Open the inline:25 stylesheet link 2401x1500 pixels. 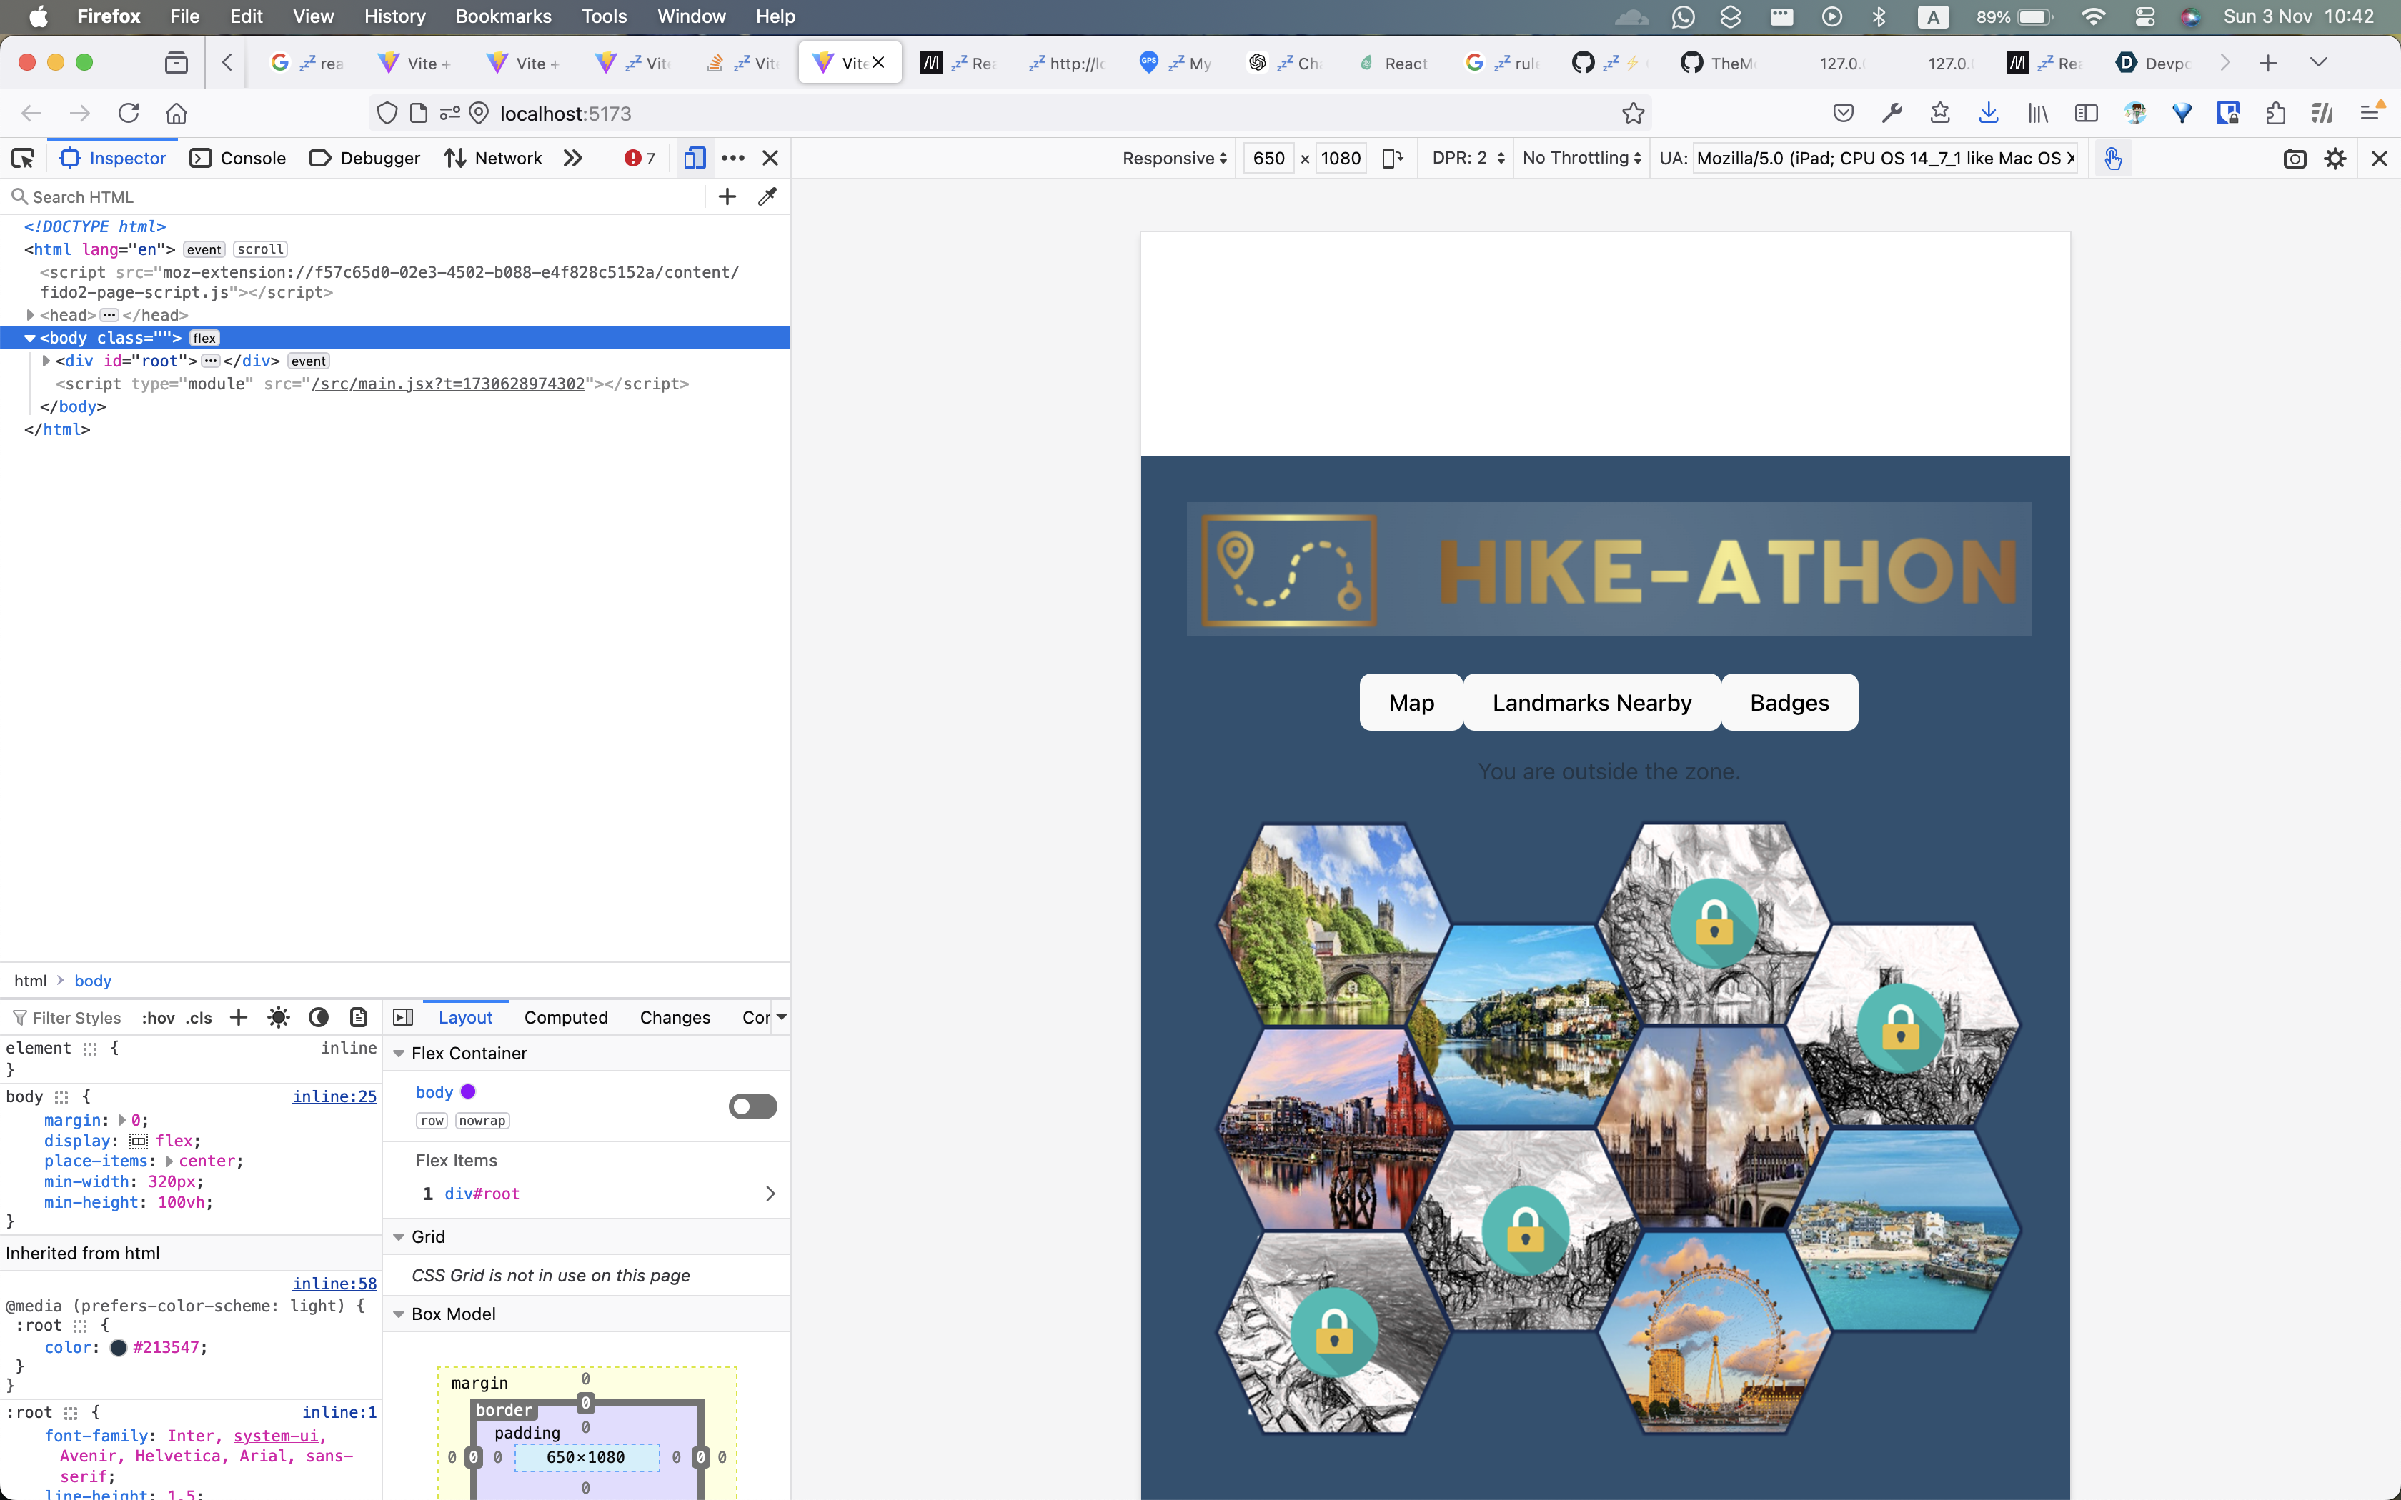(334, 1096)
